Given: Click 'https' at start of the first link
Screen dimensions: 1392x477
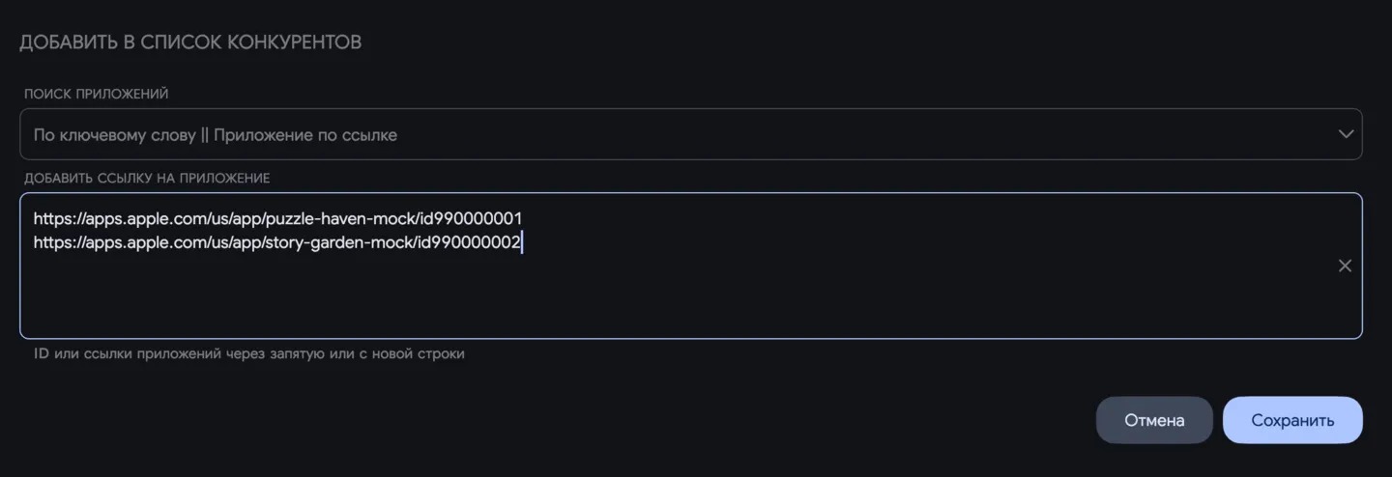Looking at the screenshot, I should 51,218.
